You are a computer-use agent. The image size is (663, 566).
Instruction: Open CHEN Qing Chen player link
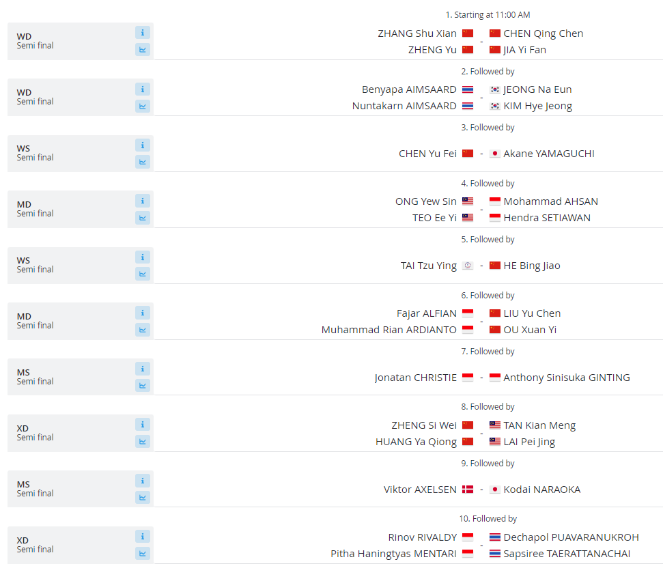tap(543, 33)
